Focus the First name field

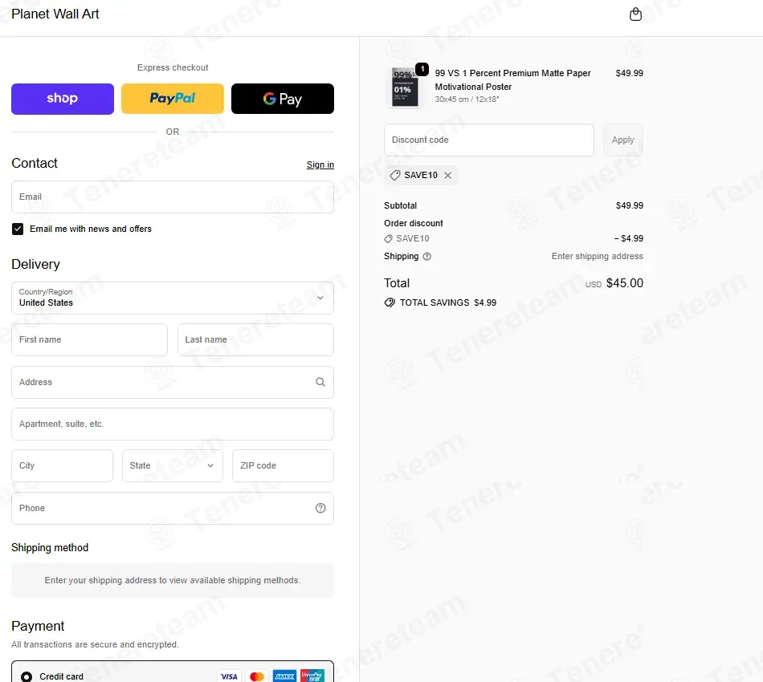tap(89, 339)
